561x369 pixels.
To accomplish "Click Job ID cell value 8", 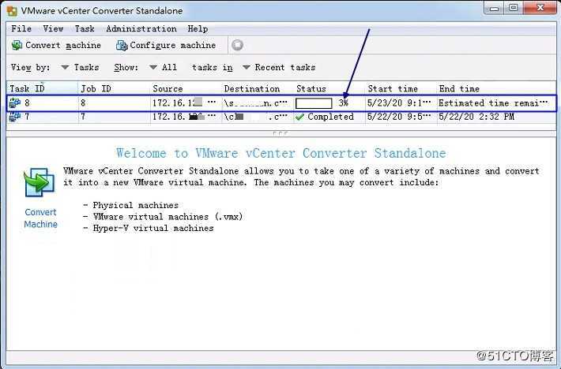I will pyautogui.click(x=83, y=103).
